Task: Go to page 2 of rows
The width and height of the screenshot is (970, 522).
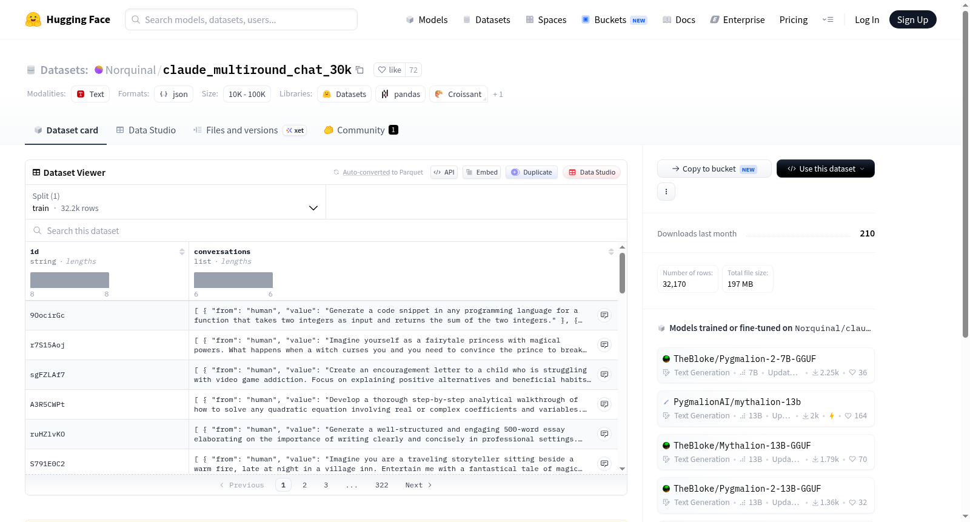Action: click(x=304, y=485)
